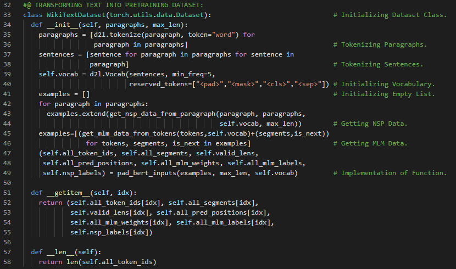Click the "Initializing Dataset Class" comment
Screen dimensions: 456x269
[x=393, y=14]
